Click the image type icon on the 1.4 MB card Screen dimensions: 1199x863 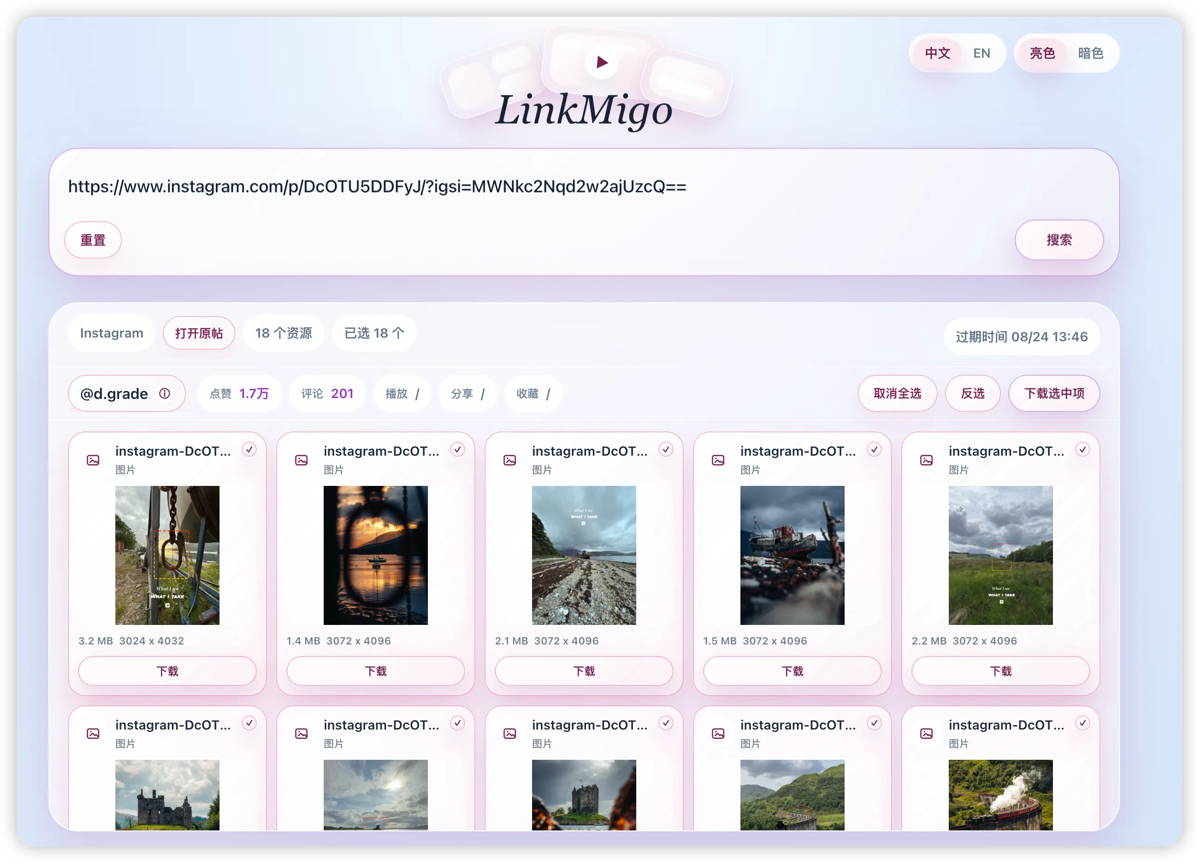click(301, 460)
